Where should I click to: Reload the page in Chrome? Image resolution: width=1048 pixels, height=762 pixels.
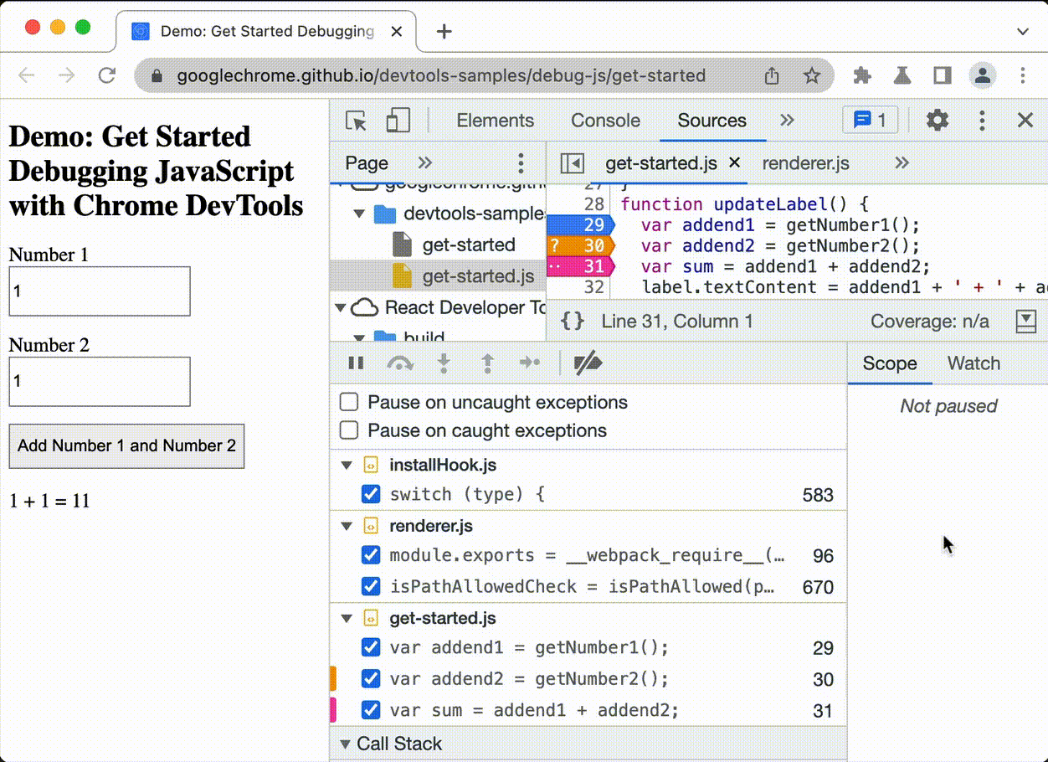click(x=107, y=76)
